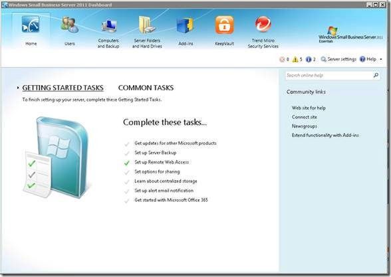Open Get started with Microsoft Office 365
This screenshot has height=277, width=391.
[171, 200]
